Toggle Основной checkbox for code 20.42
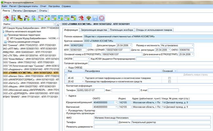 pyautogui.click(x=169, y=82)
